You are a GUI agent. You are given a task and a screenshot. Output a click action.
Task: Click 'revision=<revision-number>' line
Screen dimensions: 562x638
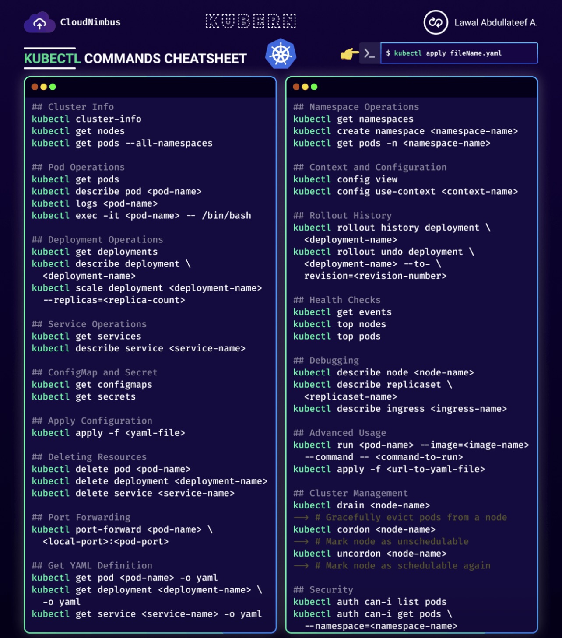click(x=375, y=276)
